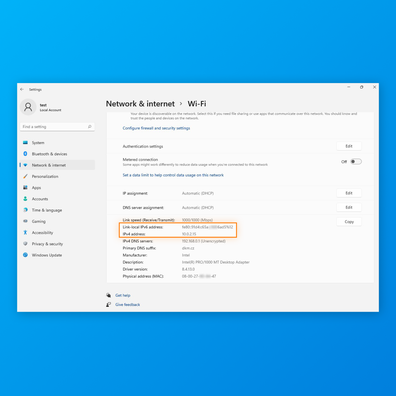Click the search magnifier icon

point(90,127)
